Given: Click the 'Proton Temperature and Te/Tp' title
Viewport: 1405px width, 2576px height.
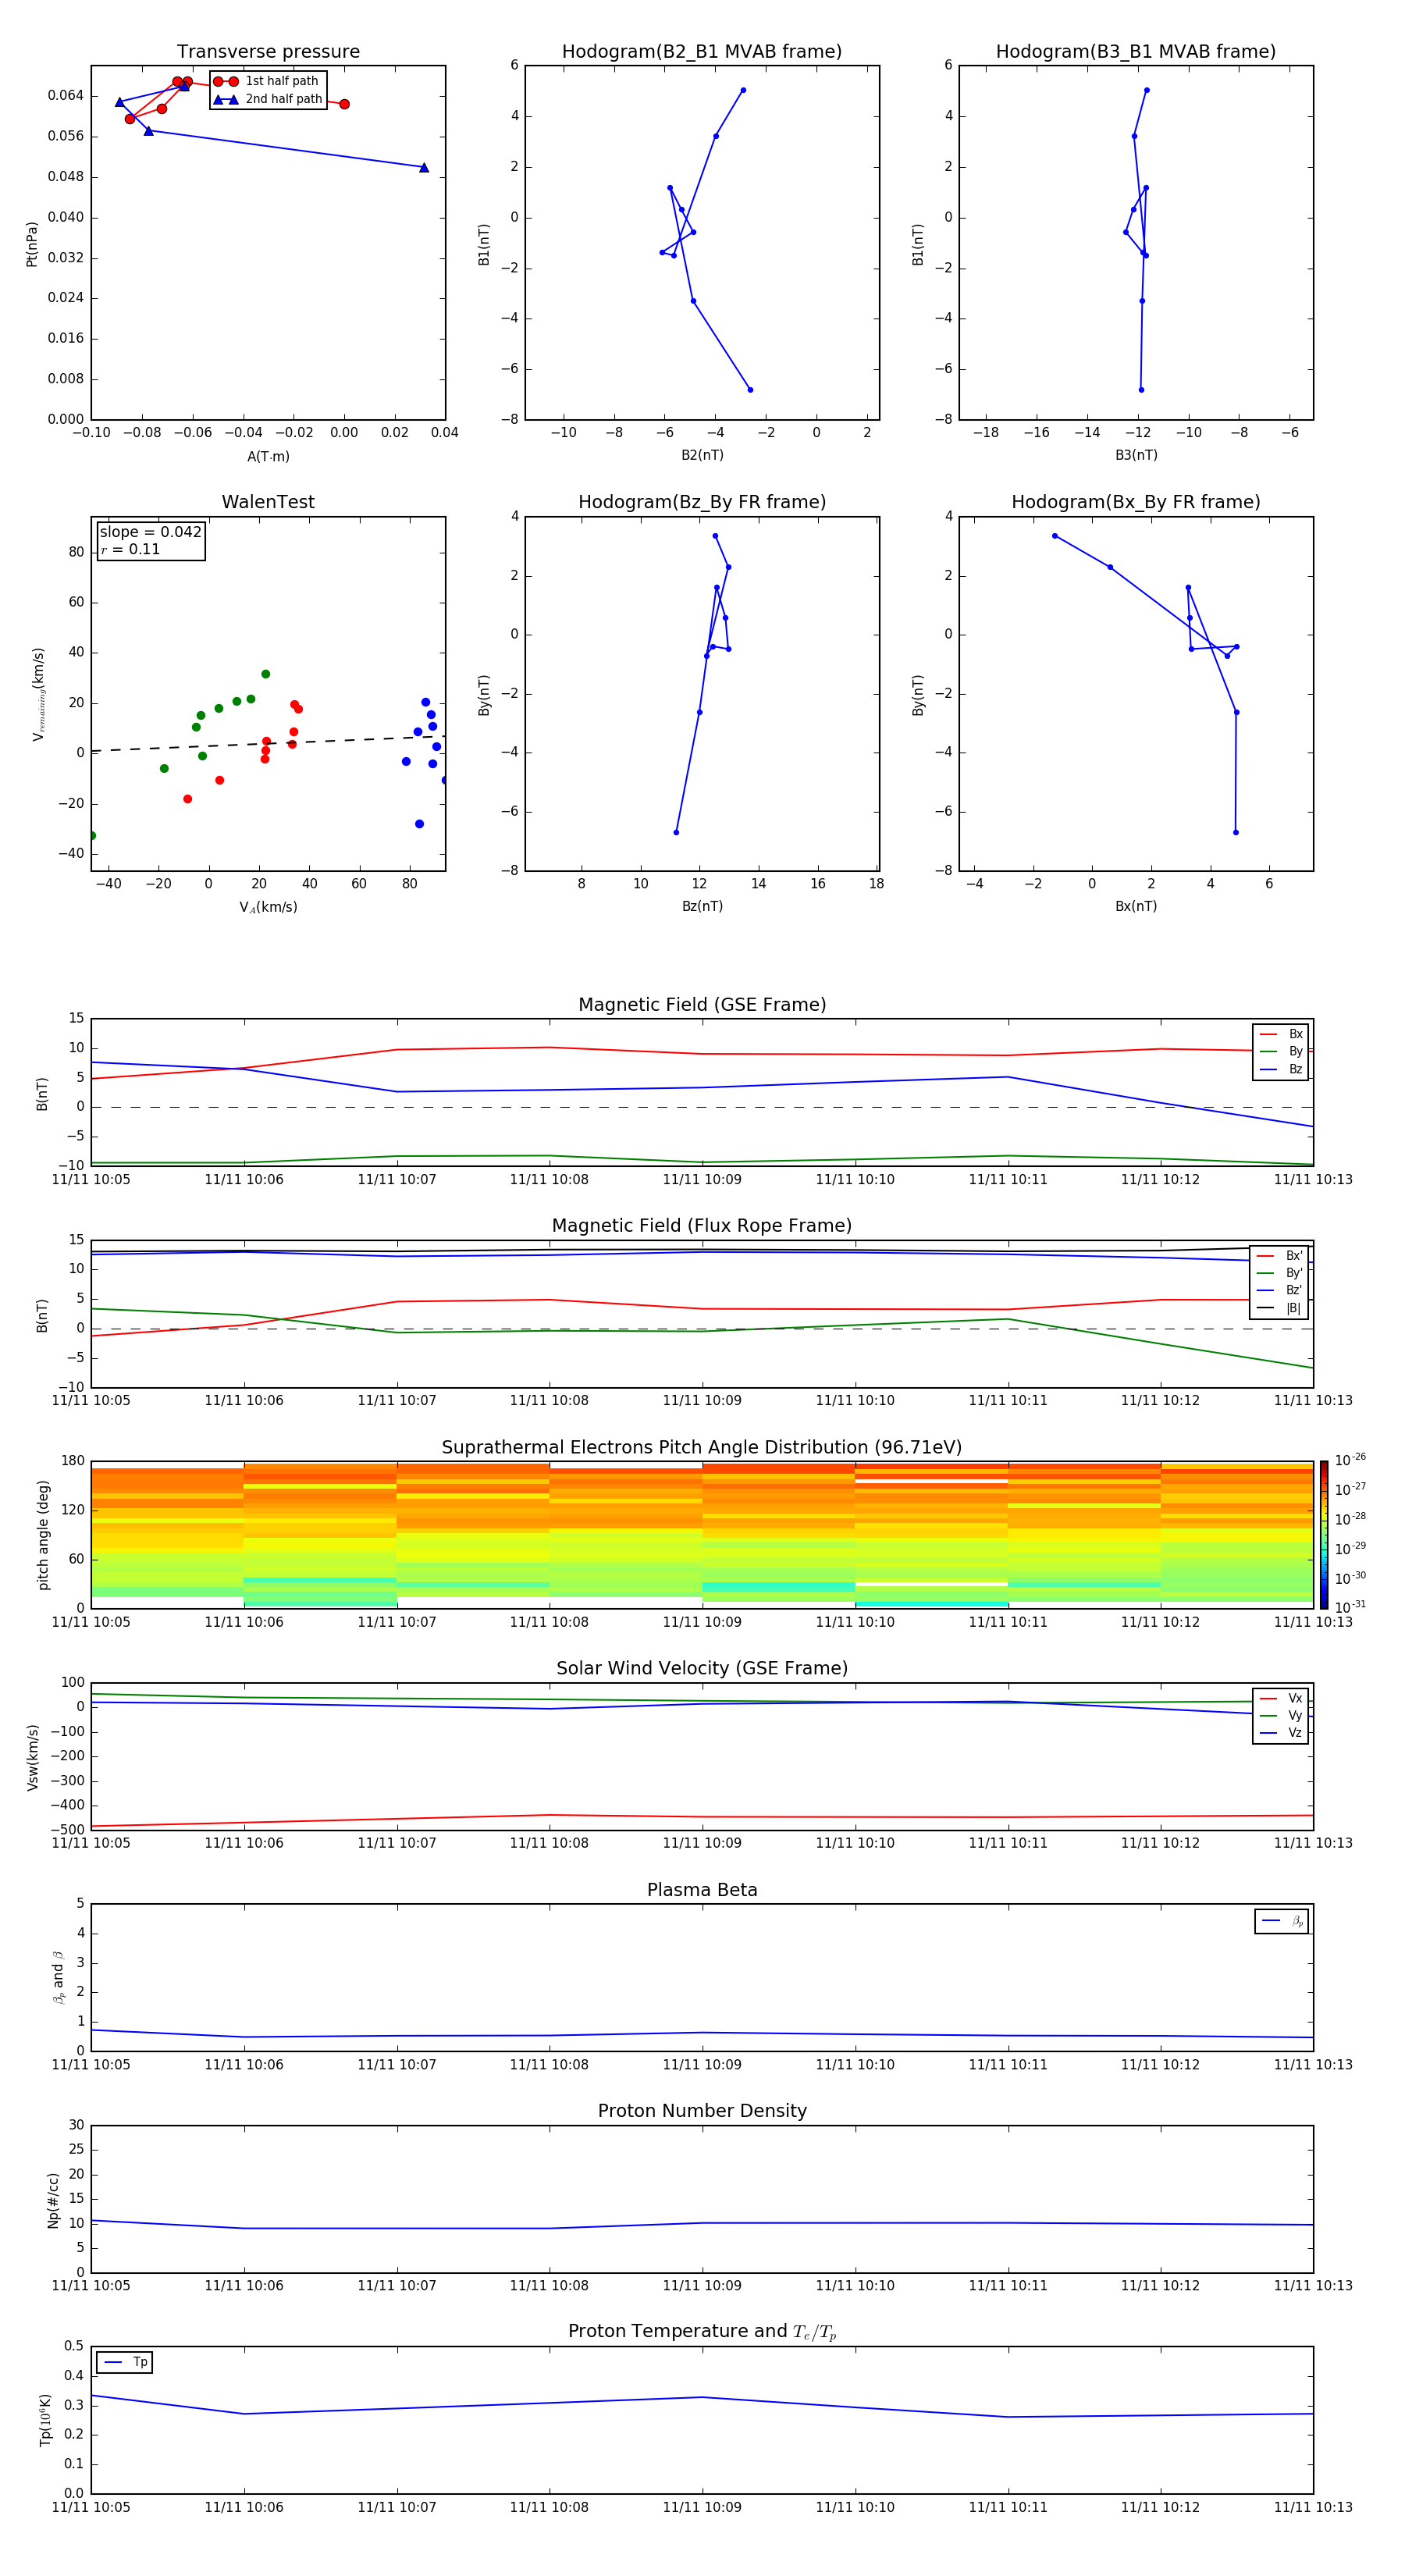Looking at the screenshot, I should pos(702,2331).
